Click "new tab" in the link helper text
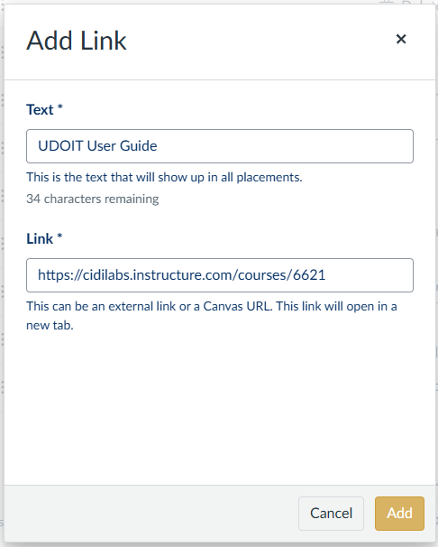Viewport: 438px width, 547px height. click(x=50, y=325)
